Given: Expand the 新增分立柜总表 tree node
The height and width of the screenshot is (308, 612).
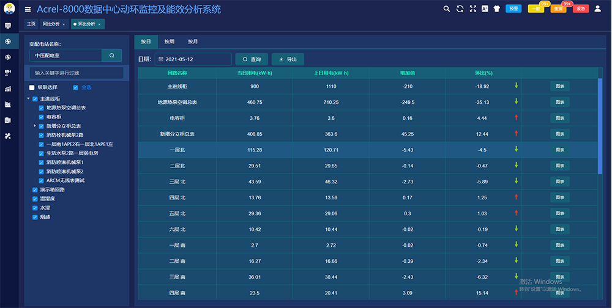Looking at the screenshot, I should [x=35, y=125].
